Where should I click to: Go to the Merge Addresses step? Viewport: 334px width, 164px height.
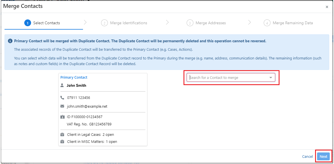[x=210, y=23]
